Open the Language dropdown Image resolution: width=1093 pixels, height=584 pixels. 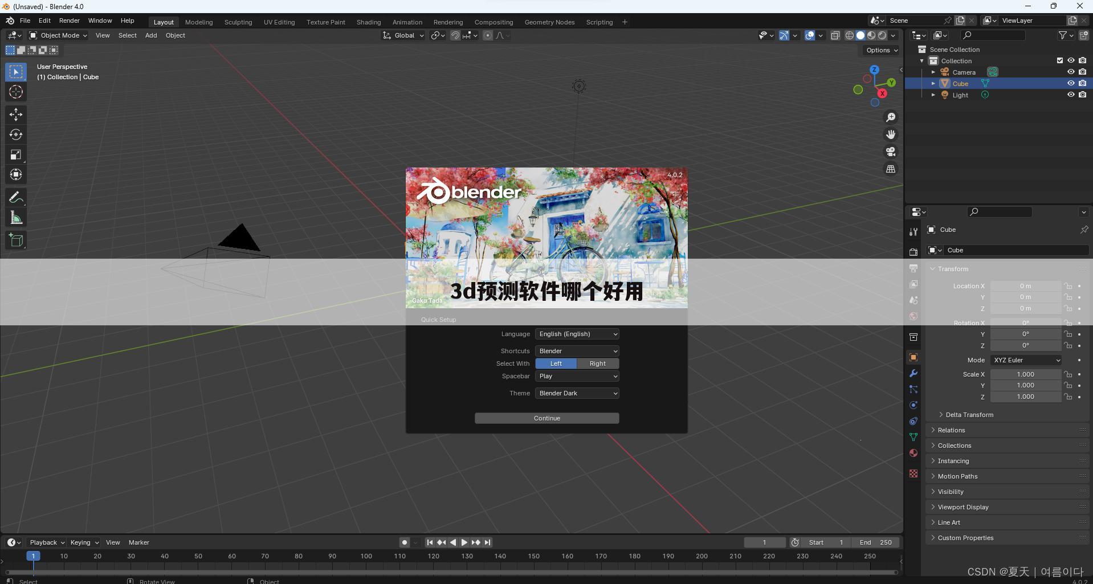click(577, 334)
